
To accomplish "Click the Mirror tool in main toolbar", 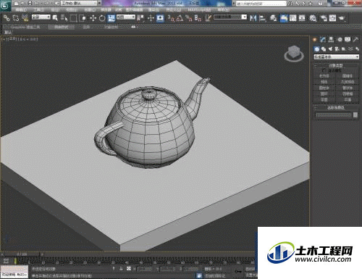I will click(x=253, y=18).
